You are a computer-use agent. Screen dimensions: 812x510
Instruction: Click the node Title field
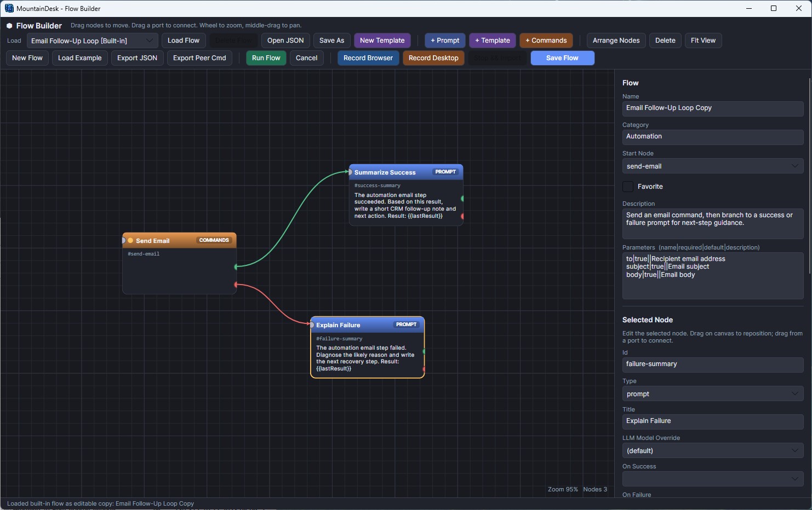click(713, 421)
